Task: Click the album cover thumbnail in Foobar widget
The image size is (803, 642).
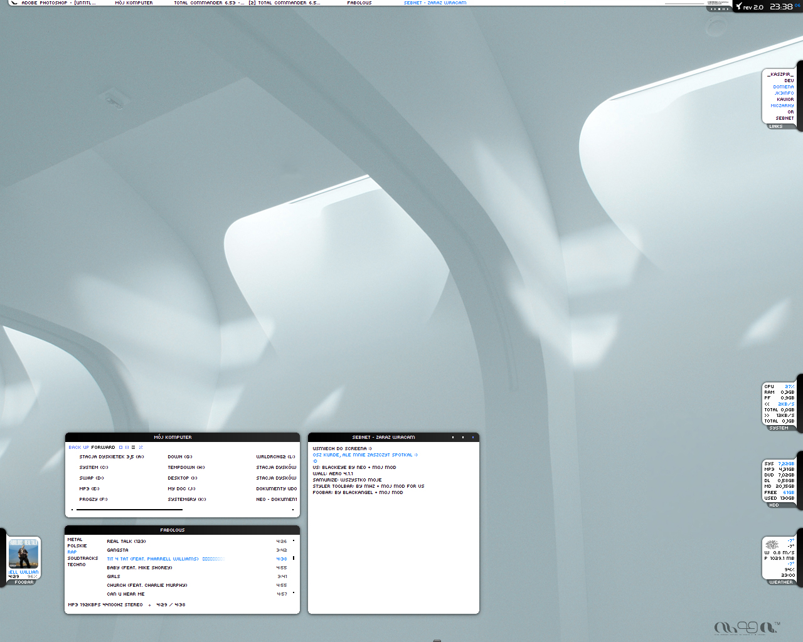Action: pos(23,554)
